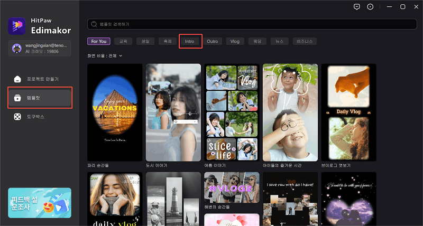Open the account info with AI 크레딧
The width and height of the screenshot is (423, 226).
(45, 49)
